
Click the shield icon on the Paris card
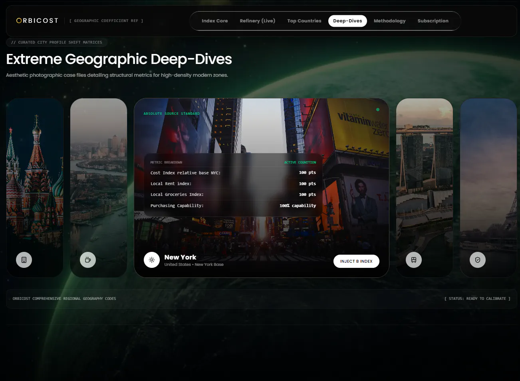pos(478,260)
